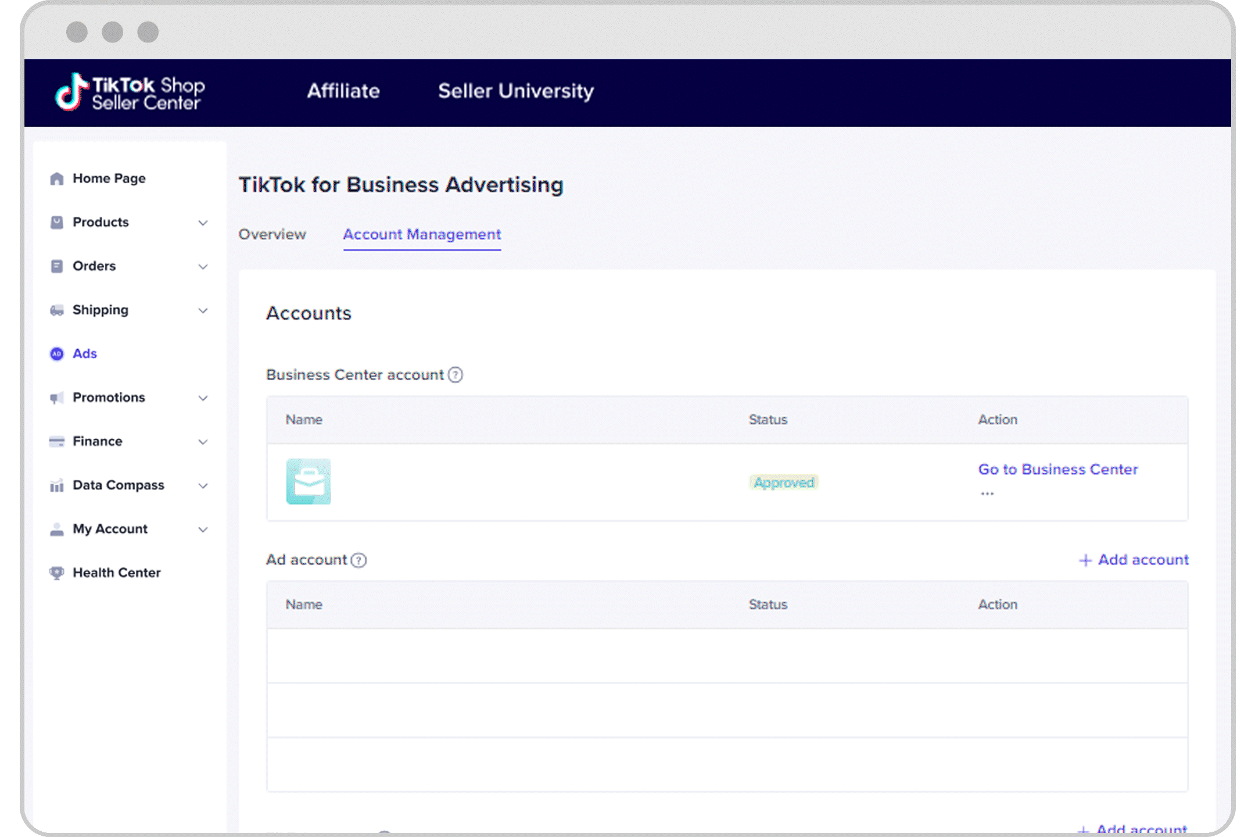Open the three-dot more actions menu
Viewport: 1255px width, 837px height.
pos(987,493)
